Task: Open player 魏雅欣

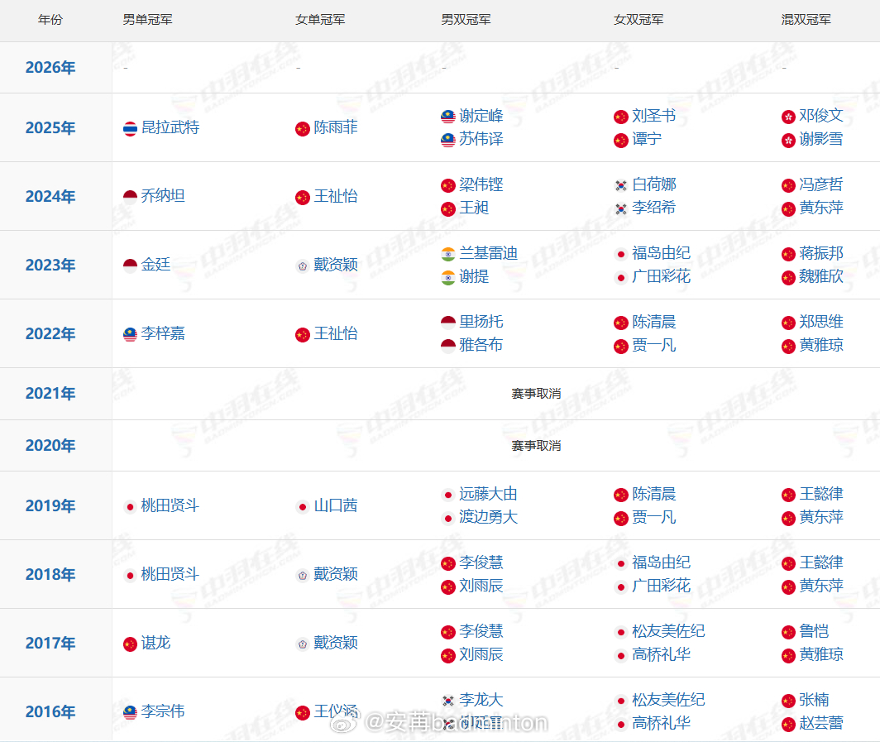Action: click(821, 277)
